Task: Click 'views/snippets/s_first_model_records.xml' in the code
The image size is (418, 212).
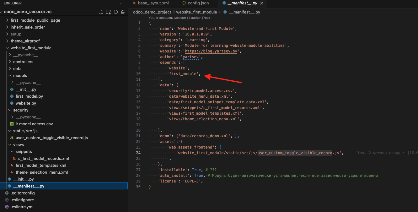Action: coord(214,108)
